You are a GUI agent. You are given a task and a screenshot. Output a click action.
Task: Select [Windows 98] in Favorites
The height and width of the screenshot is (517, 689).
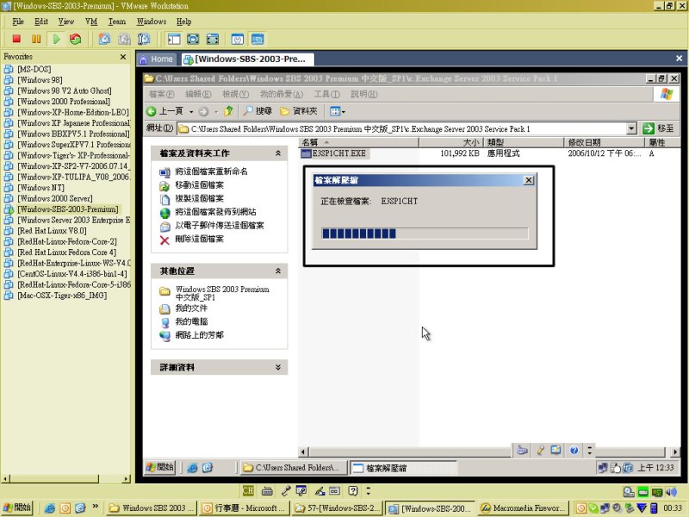click(x=40, y=80)
